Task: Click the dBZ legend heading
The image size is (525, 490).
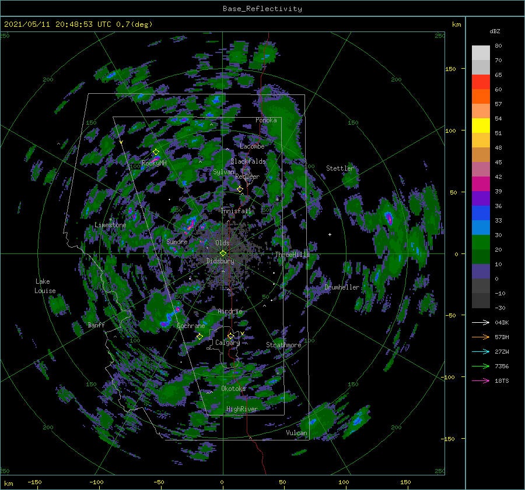Action: (x=495, y=31)
